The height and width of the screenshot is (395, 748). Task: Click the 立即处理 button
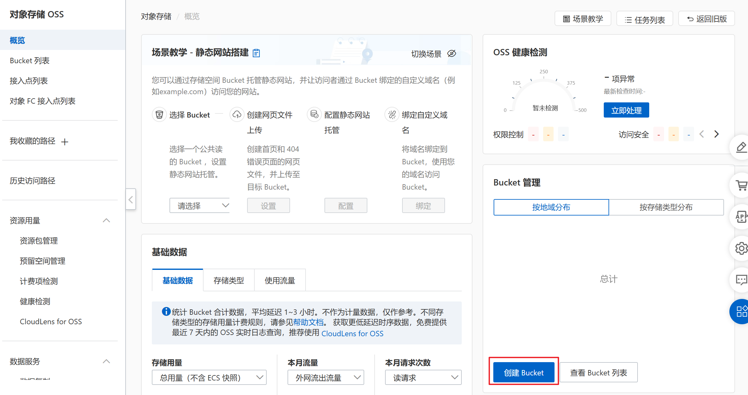[626, 110]
